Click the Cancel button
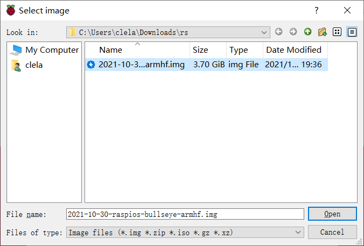This screenshot has width=364, height=246. point(332,232)
